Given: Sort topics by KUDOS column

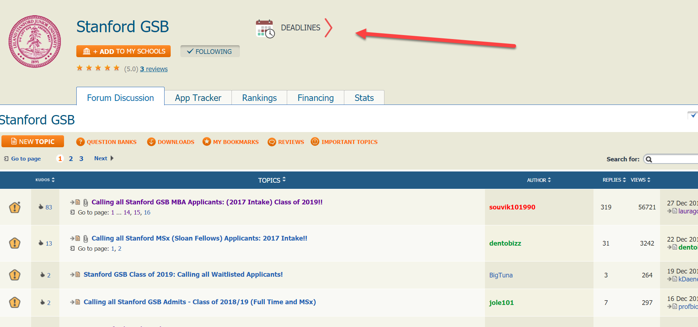Looking at the screenshot, I should click(45, 180).
